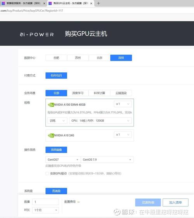194x218 pixels.
Task: Open the CentOS 7.9 version dropdown
Action: pyautogui.click(x=107, y=160)
